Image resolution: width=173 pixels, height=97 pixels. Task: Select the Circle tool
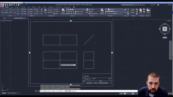[x=11, y=11]
